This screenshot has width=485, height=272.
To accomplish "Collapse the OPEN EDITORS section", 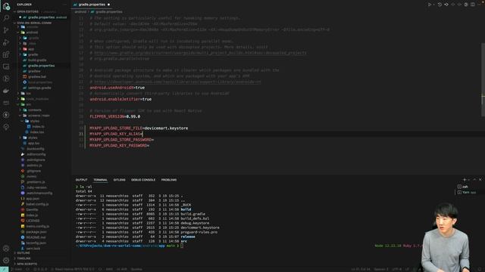I will pos(28,11).
